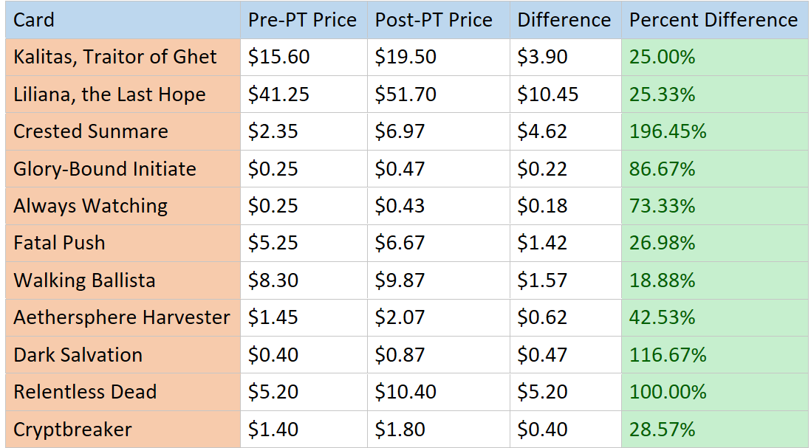Select the Difference header cell
This screenshot has width=811, height=448.
point(564,20)
